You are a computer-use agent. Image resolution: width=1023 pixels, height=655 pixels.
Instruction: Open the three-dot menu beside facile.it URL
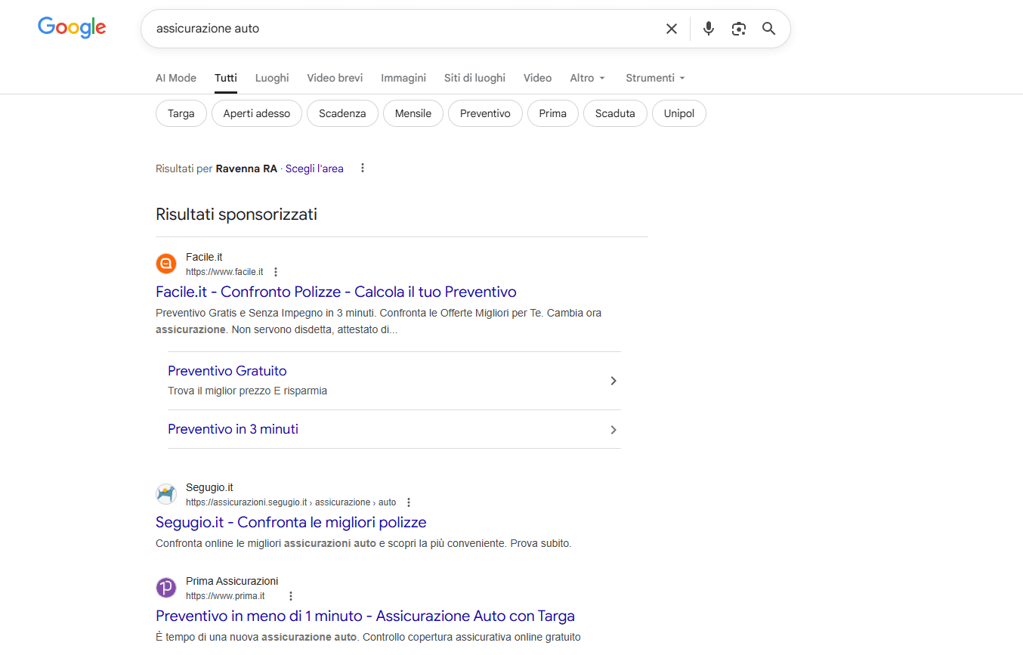pyautogui.click(x=276, y=272)
